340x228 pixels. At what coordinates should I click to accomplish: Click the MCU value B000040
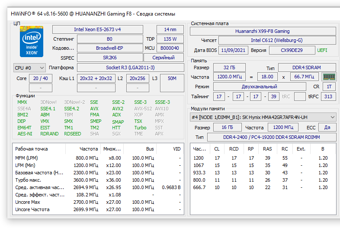(170, 48)
